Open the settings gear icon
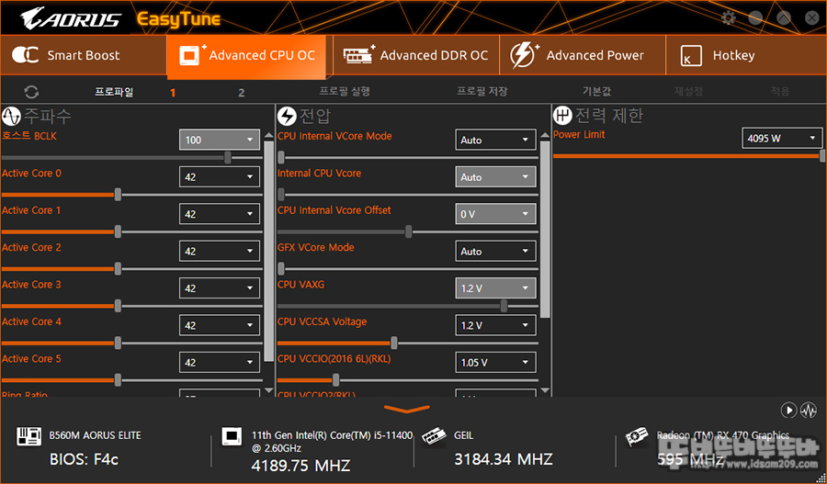Image resolution: width=827 pixels, height=484 pixels. click(729, 18)
